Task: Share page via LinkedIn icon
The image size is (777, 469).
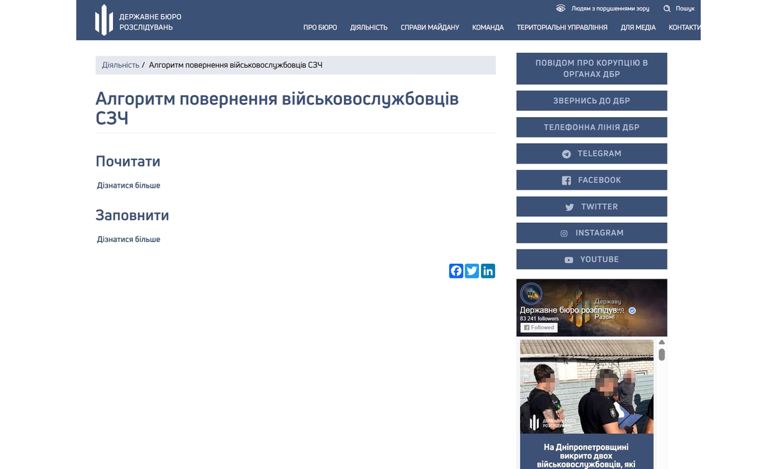Action: [x=488, y=271]
